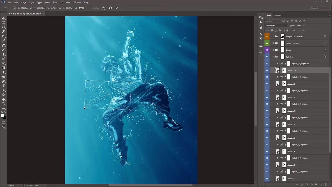Open the File menu
The image size is (332, 187).
coord(10,2)
